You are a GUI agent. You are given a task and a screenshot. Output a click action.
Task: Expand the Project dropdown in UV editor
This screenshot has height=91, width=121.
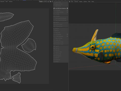pos(42,2)
